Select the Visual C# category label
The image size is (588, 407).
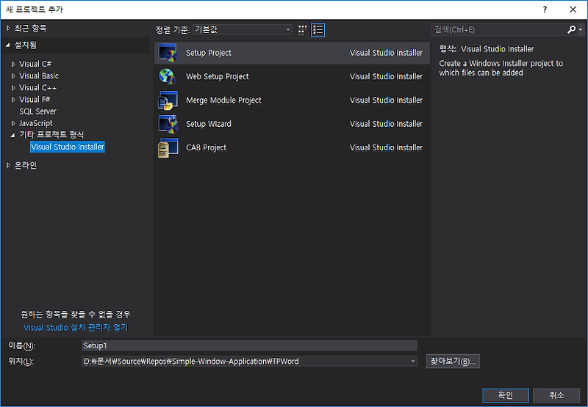(35, 64)
